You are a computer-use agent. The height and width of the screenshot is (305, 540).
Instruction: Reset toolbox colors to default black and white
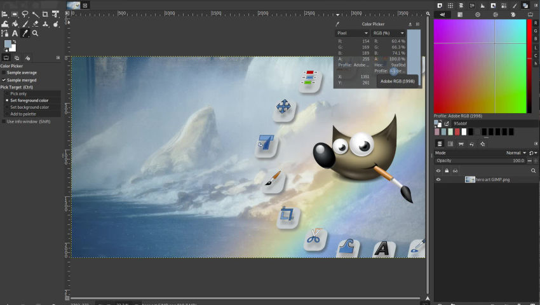tap(6, 50)
